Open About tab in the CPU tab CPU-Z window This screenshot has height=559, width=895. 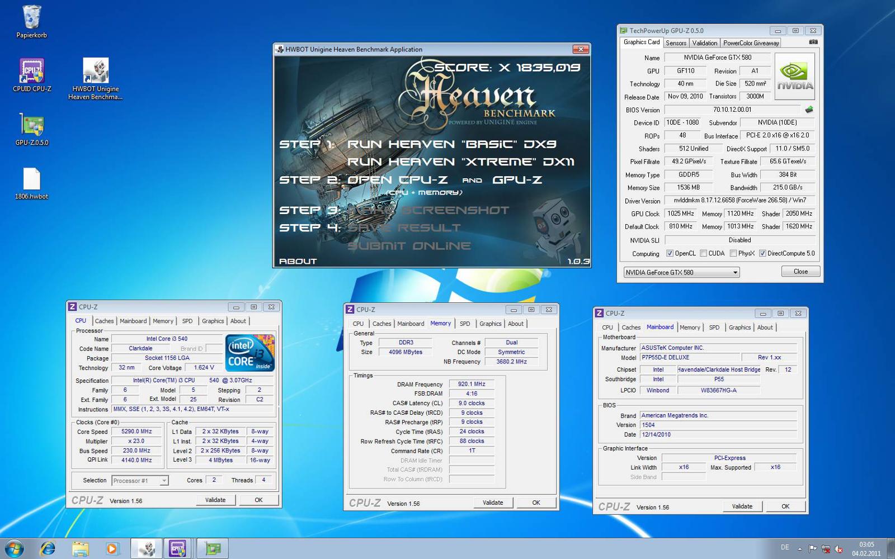coord(238,321)
